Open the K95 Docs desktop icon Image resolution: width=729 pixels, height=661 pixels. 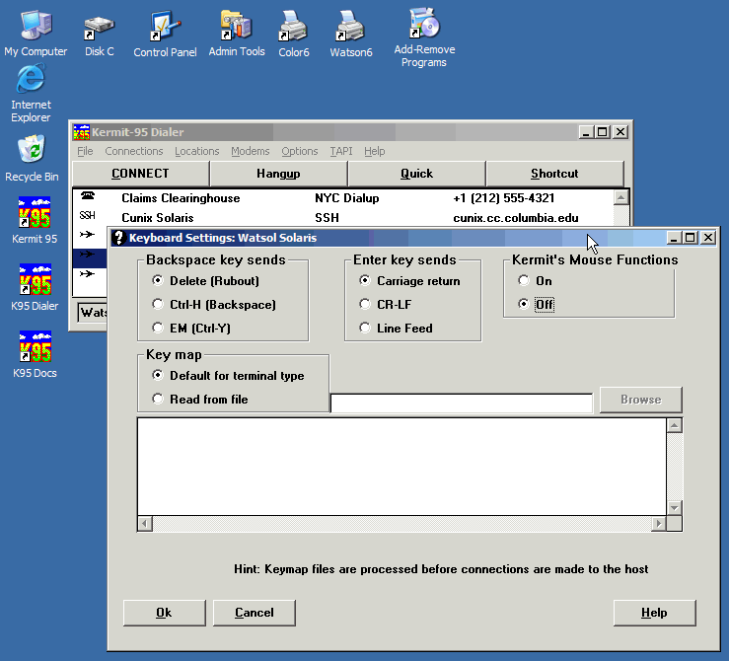(x=35, y=348)
